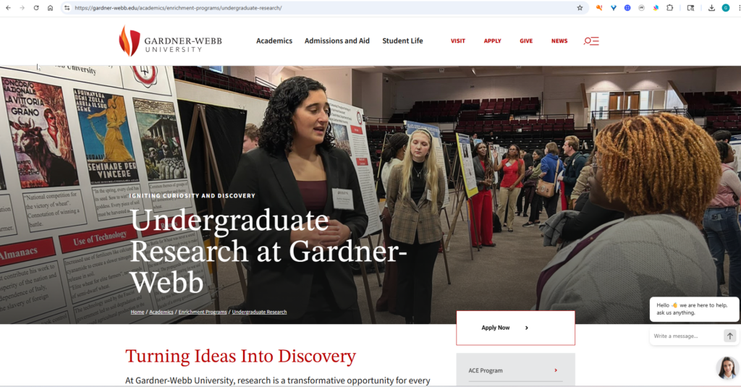This screenshot has height=387, width=741.
Task: Open the media control toolbar icon
Action: tap(690, 8)
